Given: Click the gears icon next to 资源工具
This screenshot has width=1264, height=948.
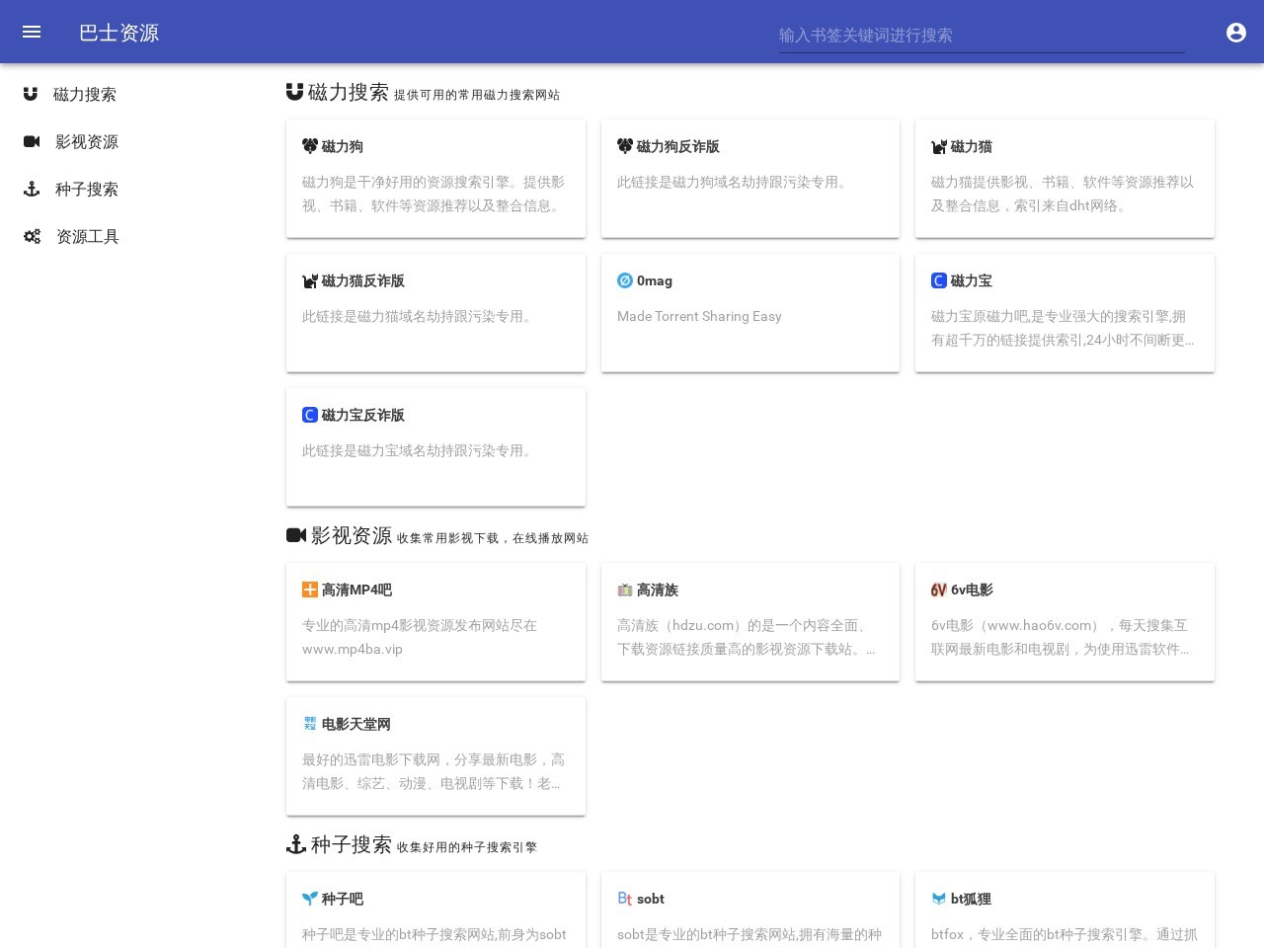Looking at the screenshot, I should pos(32,236).
